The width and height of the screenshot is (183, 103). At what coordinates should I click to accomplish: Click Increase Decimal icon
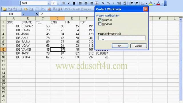[x=119, y=3]
